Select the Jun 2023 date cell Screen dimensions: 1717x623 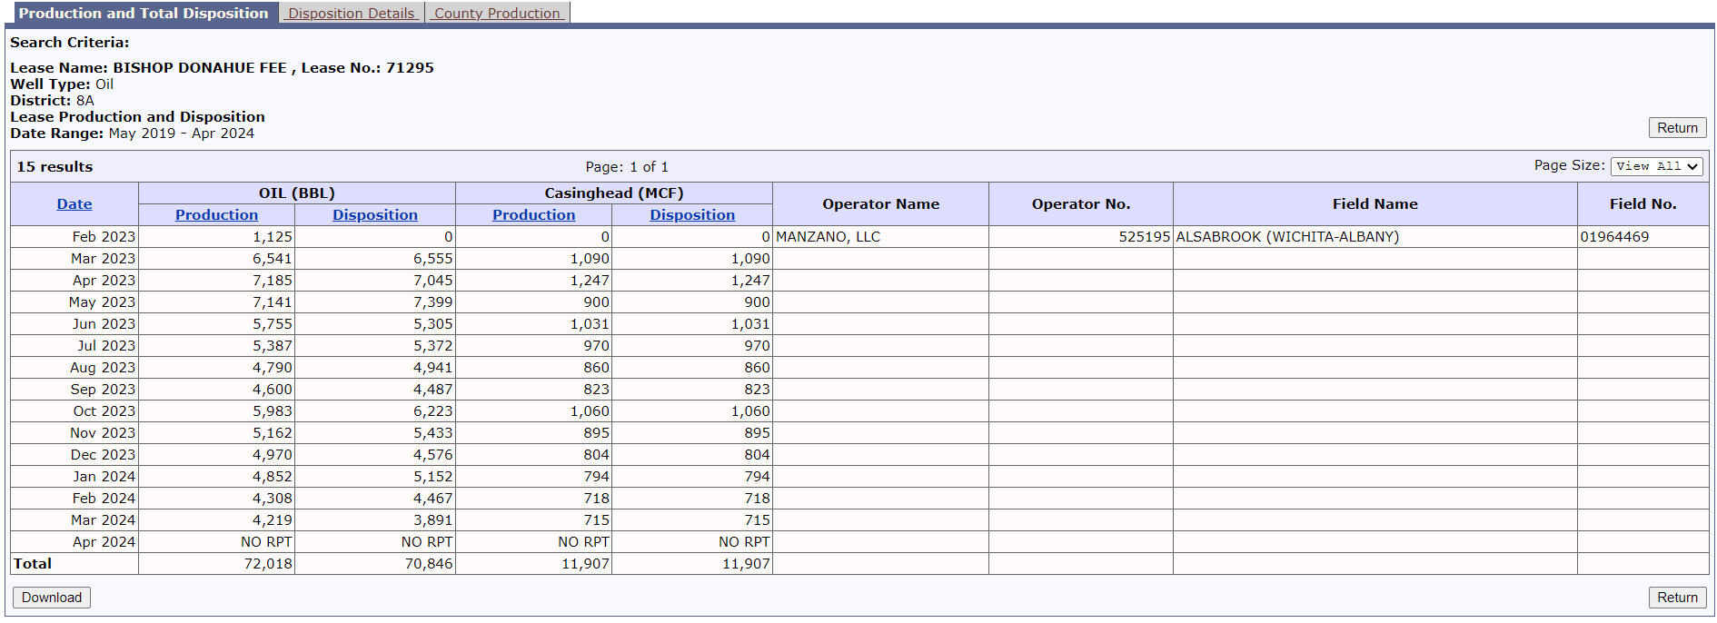pos(74,324)
